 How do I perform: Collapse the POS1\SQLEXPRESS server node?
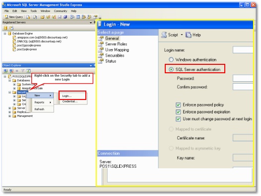click(x=5, y=76)
